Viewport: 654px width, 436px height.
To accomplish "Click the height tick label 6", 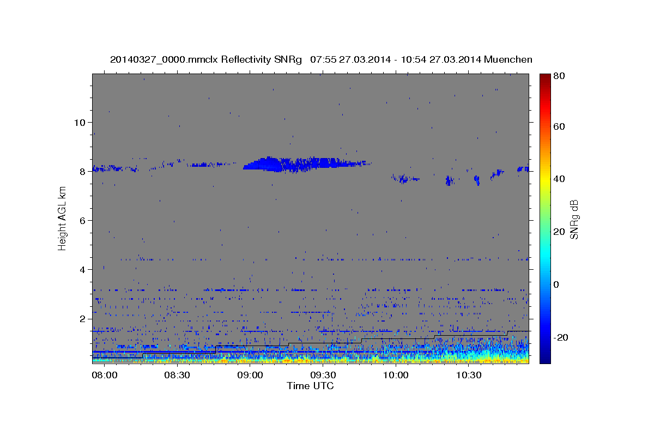I will [82, 220].
